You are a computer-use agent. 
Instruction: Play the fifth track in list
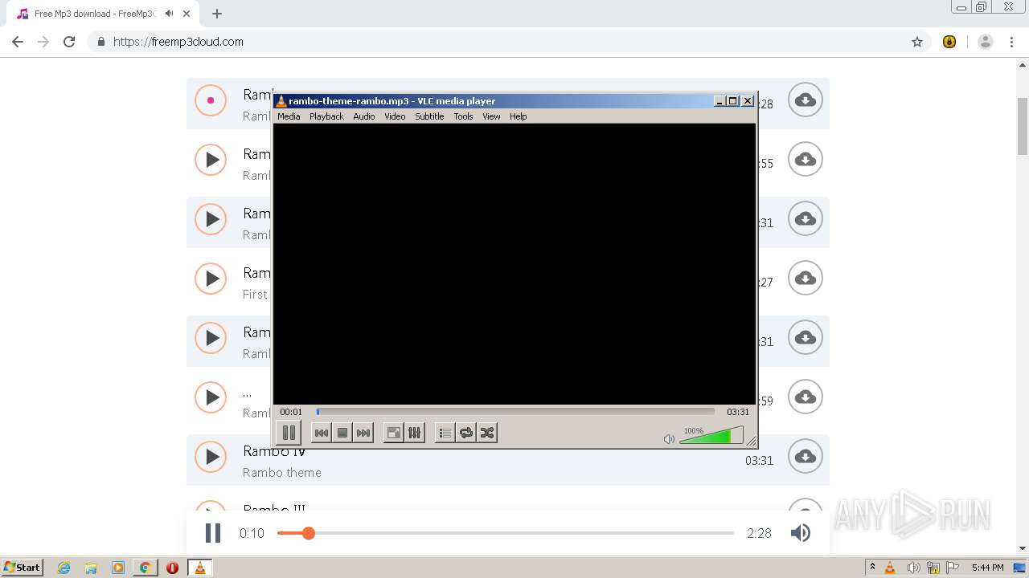point(211,338)
